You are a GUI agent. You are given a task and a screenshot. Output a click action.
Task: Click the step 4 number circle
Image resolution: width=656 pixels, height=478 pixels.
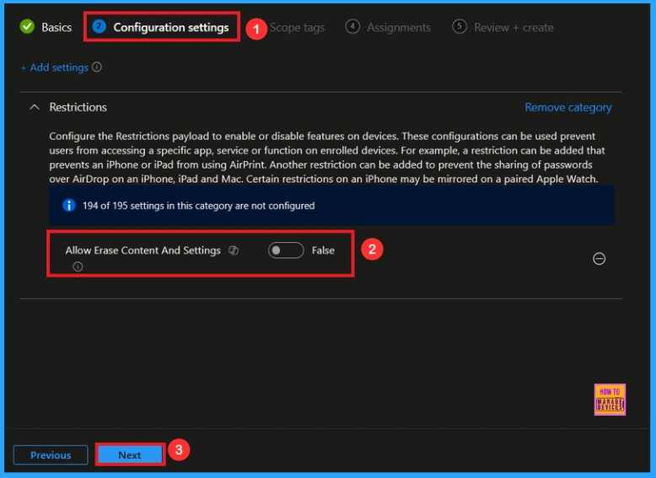pos(352,27)
